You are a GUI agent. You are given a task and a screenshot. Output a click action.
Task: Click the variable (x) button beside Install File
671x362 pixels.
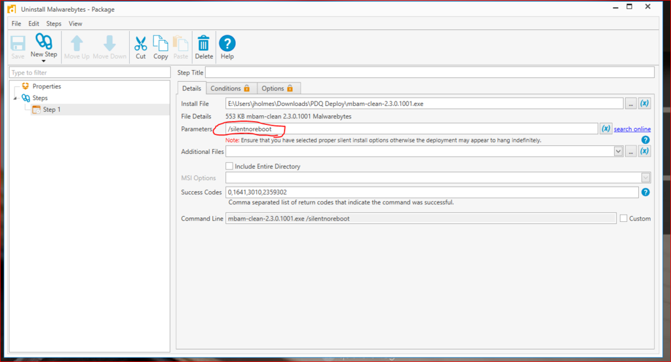click(645, 103)
